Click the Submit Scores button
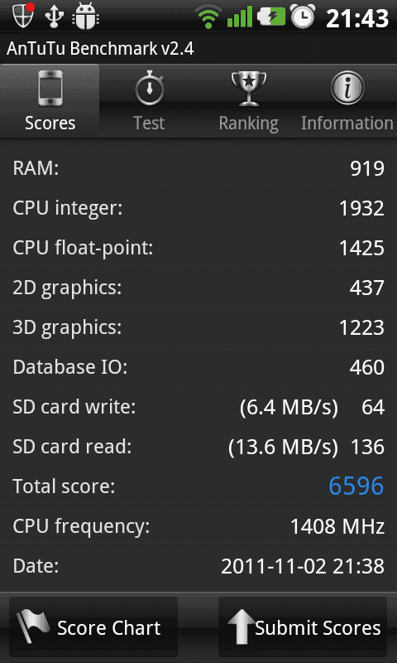Screen dimensions: 397x663 pyautogui.click(x=303, y=627)
